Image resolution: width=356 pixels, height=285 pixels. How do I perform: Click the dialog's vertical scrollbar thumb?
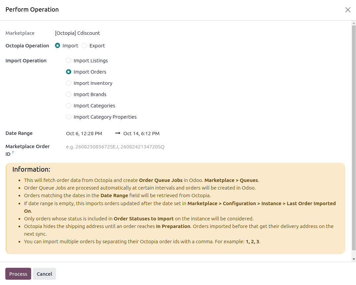click(x=354, y=138)
